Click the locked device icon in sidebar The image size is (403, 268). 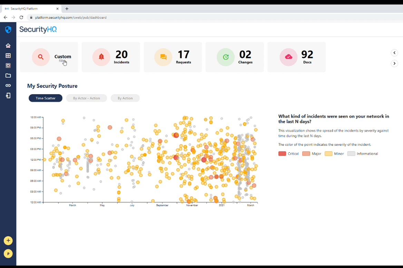pos(8,96)
